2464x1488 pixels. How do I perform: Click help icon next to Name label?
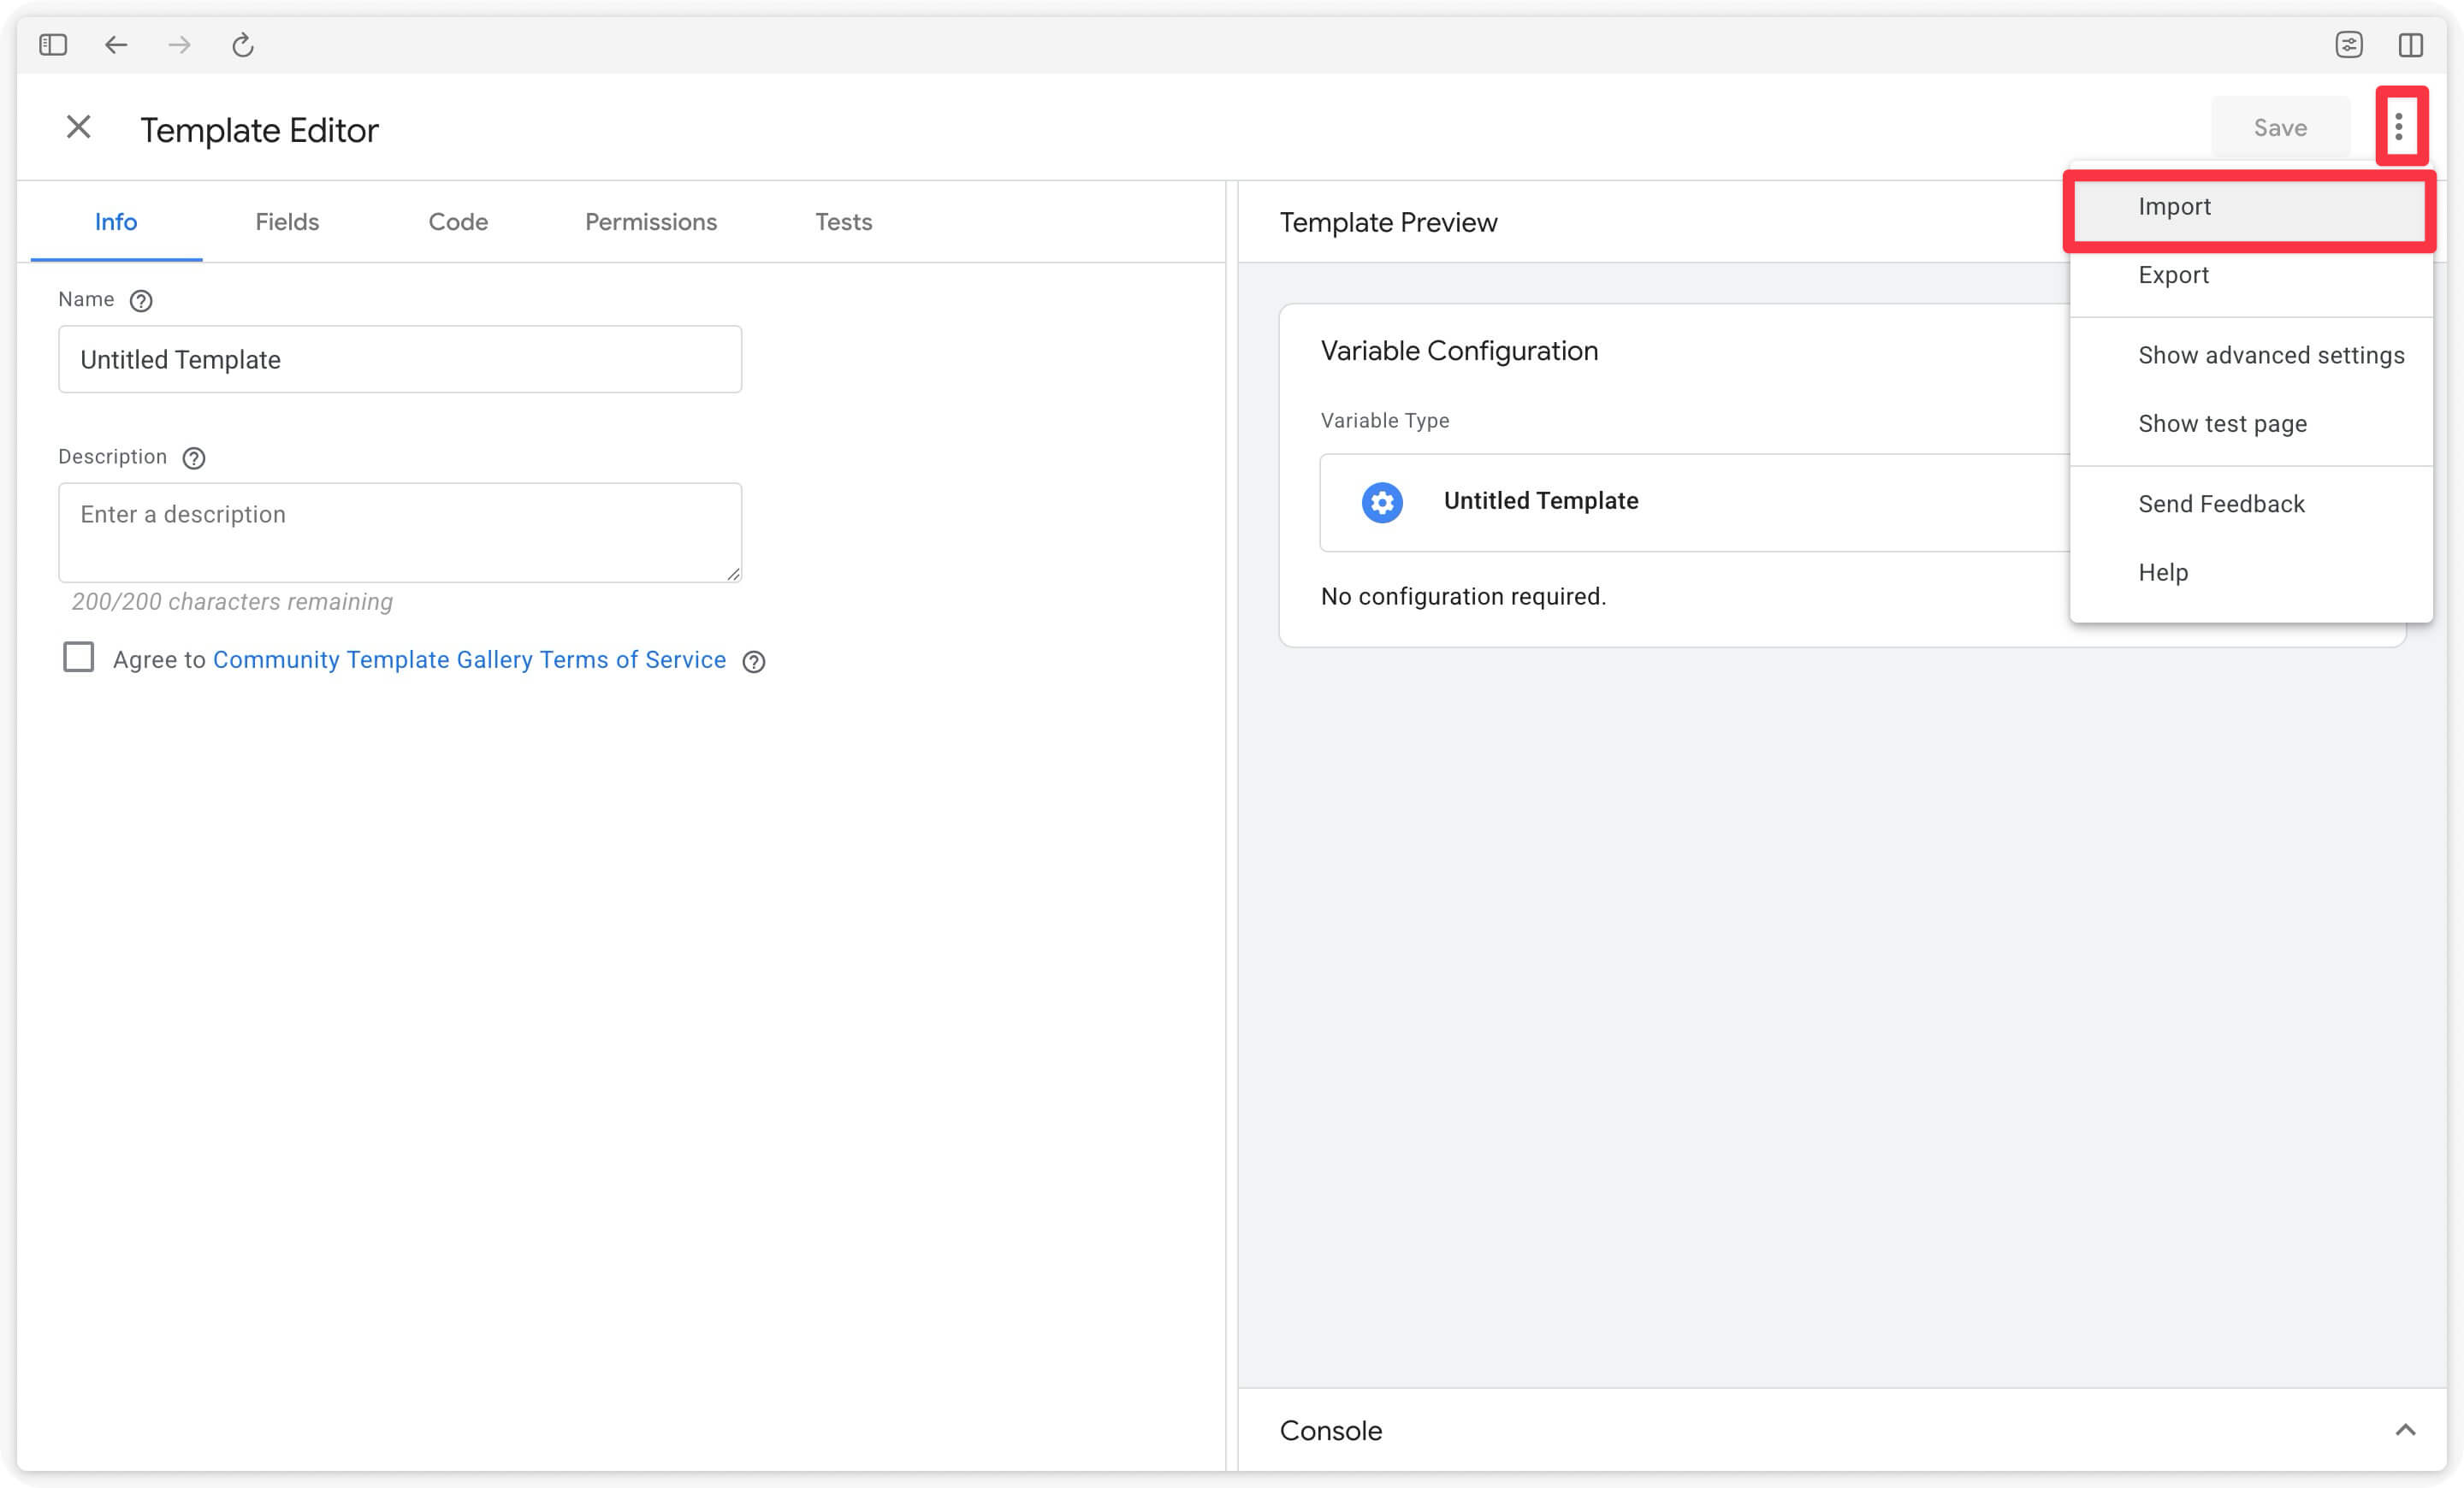click(x=142, y=301)
